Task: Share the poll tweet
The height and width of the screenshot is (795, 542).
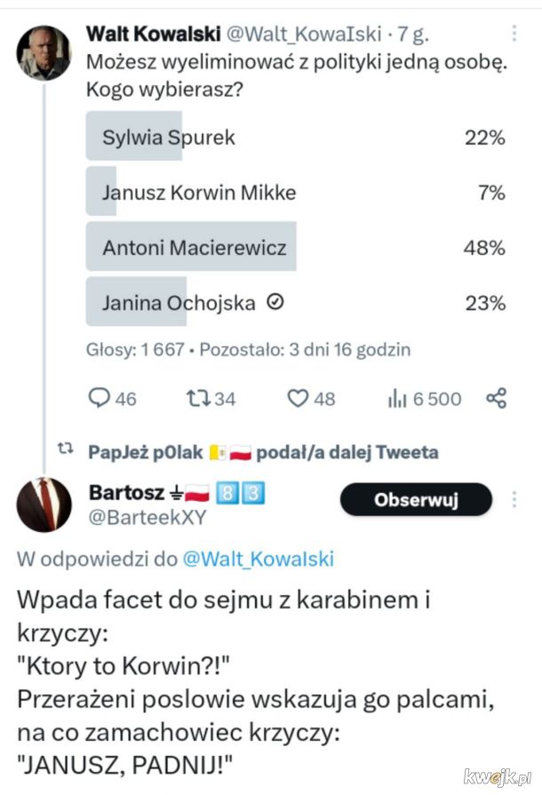Action: click(497, 398)
